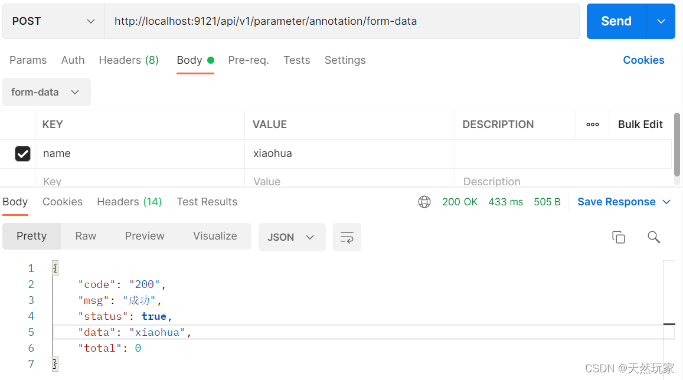Click the 433 ms response time
This screenshot has width=683, height=380.
tap(505, 202)
